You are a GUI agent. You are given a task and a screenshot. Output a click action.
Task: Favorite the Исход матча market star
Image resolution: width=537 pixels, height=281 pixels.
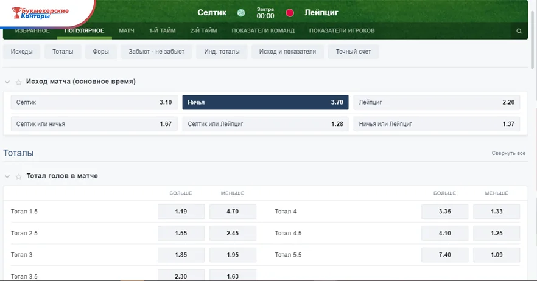(18, 82)
